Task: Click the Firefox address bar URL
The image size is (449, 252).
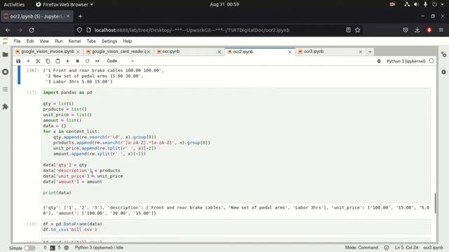Action: [x=192, y=30]
